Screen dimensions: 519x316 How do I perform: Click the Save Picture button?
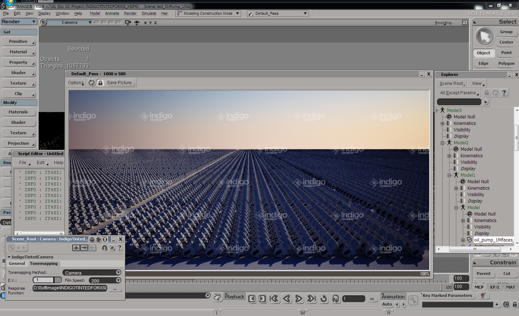(120, 83)
